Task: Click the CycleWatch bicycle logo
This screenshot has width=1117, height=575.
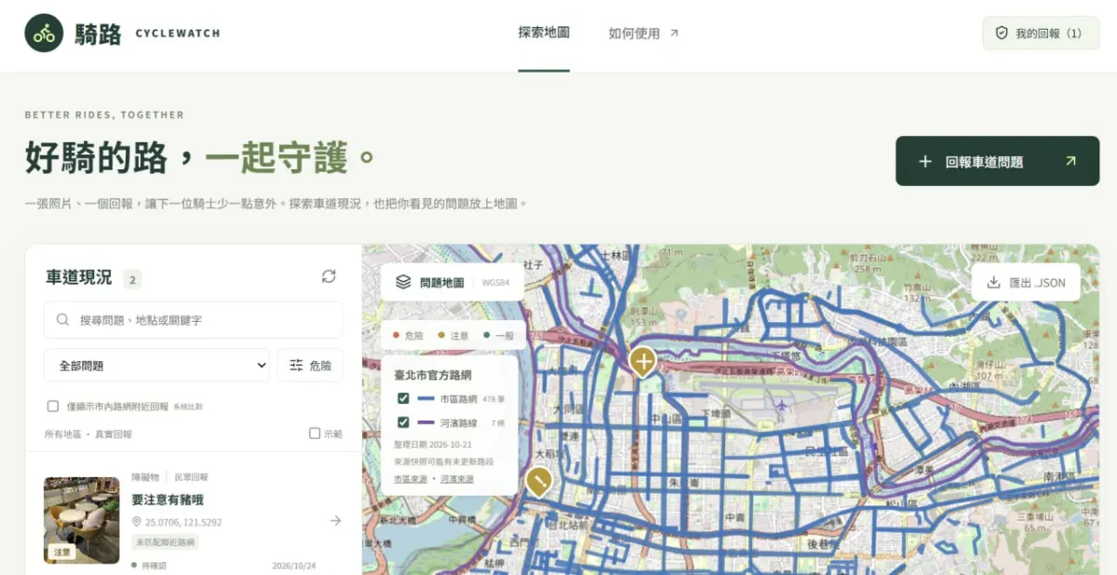Action: (x=44, y=33)
